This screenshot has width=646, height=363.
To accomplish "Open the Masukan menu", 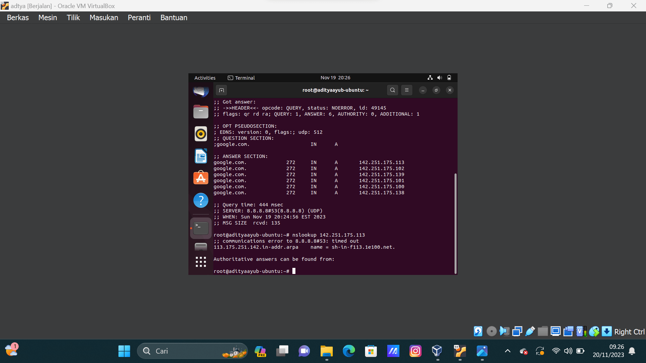I will point(104,17).
